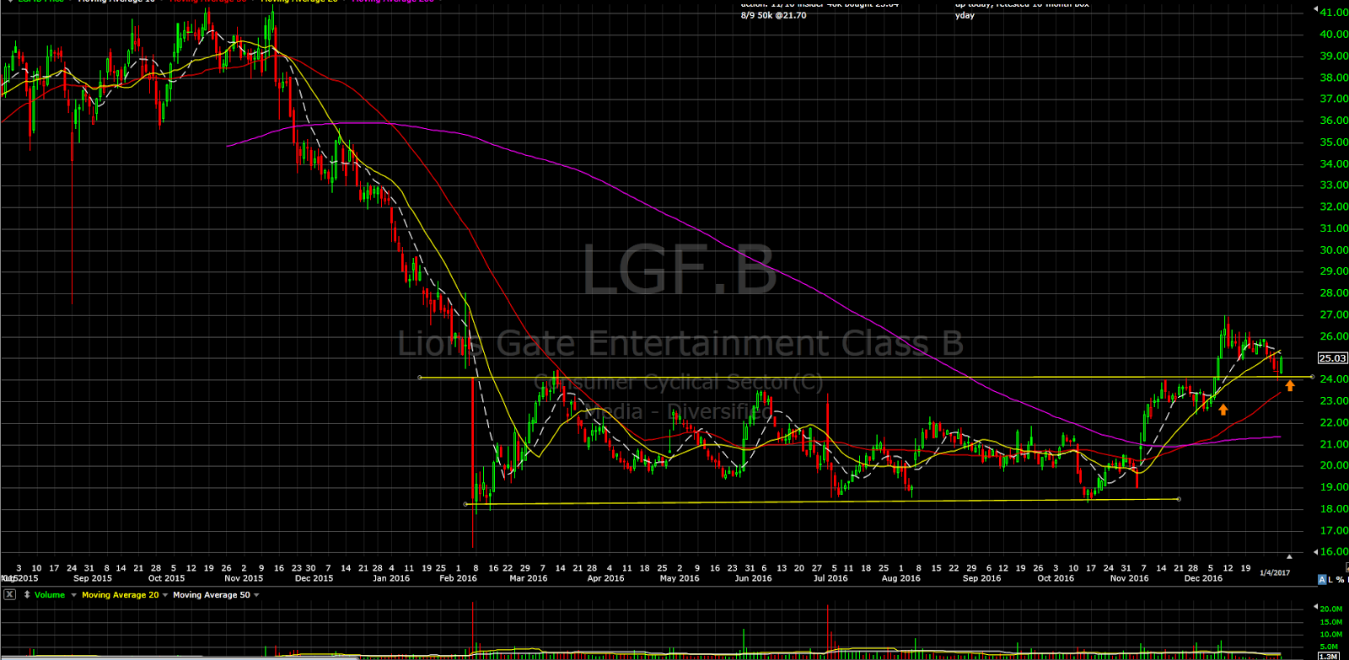Click the 18.00 price axis label
This screenshot has width=1349, height=660.
[x=1334, y=509]
